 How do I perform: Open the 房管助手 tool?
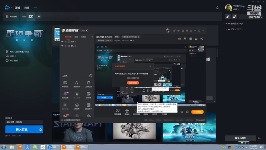77,84
